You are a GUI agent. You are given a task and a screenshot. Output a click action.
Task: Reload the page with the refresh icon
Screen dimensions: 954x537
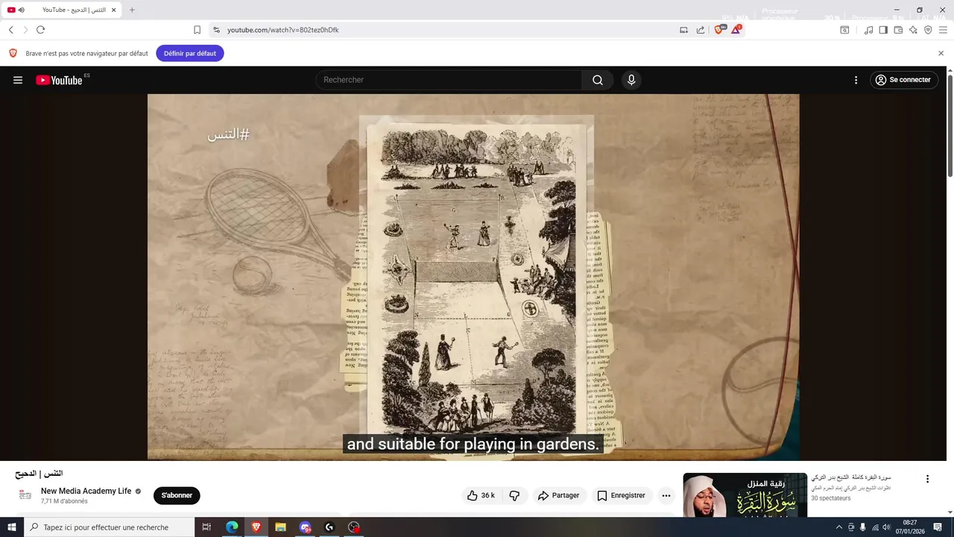click(x=40, y=30)
